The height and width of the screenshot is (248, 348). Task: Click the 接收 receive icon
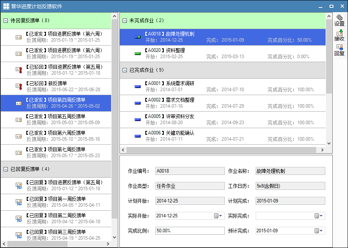coord(339,33)
